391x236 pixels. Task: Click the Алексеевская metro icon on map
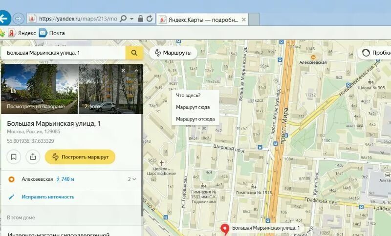point(313,57)
